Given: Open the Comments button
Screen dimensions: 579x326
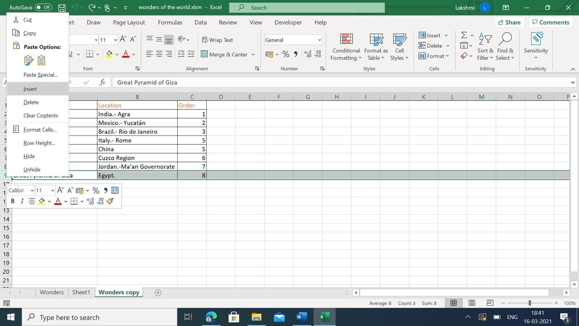Looking at the screenshot, I should (x=551, y=22).
